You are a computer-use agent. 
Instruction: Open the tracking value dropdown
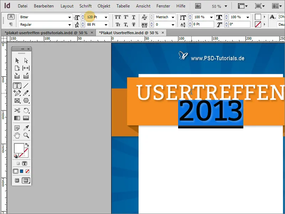click(173, 25)
